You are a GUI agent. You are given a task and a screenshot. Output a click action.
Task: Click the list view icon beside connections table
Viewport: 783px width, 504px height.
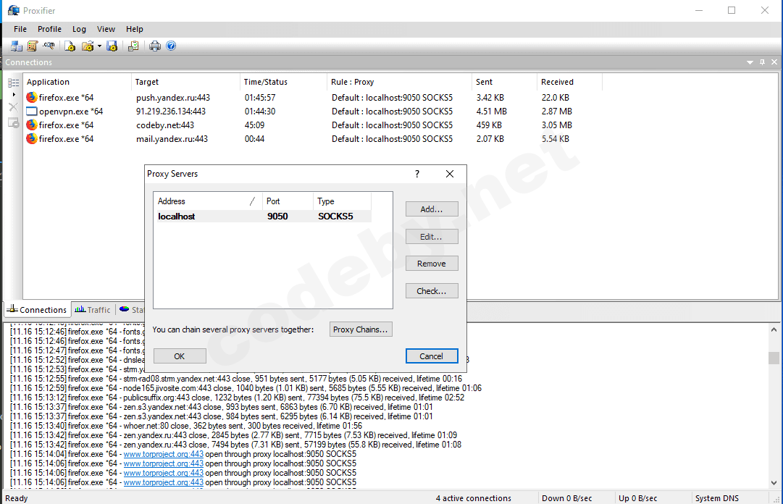pyautogui.click(x=14, y=83)
